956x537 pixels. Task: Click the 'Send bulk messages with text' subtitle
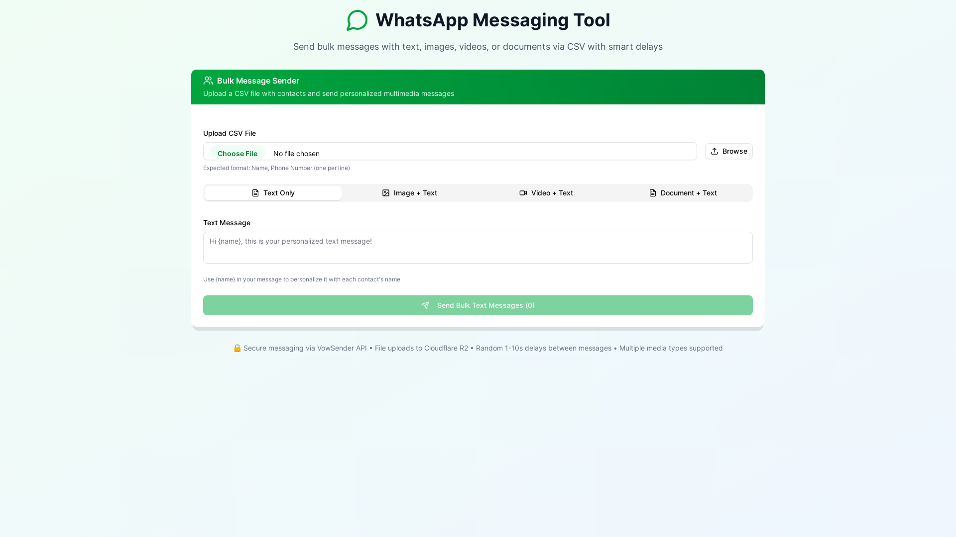coord(478,47)
